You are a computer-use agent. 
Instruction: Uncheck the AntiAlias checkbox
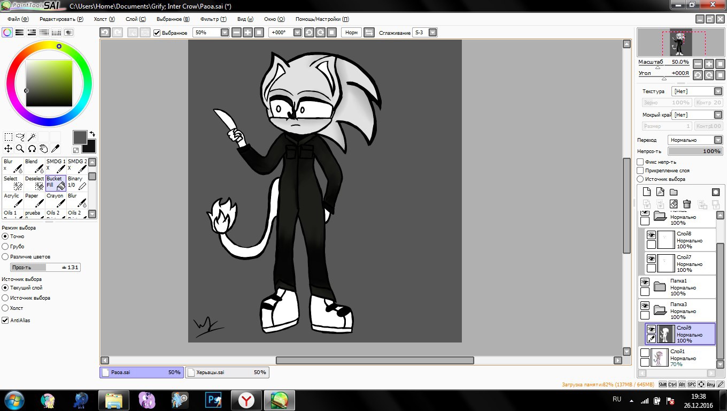click(5, 320)
